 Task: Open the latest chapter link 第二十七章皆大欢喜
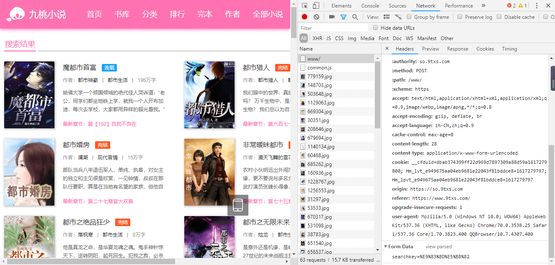[111, 201]
